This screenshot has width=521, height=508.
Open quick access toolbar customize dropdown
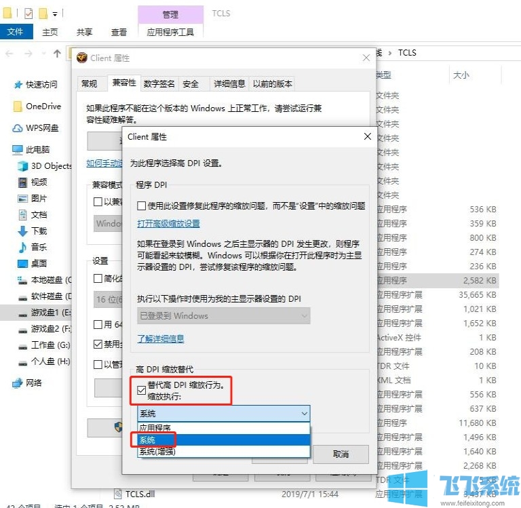(55, 14)
